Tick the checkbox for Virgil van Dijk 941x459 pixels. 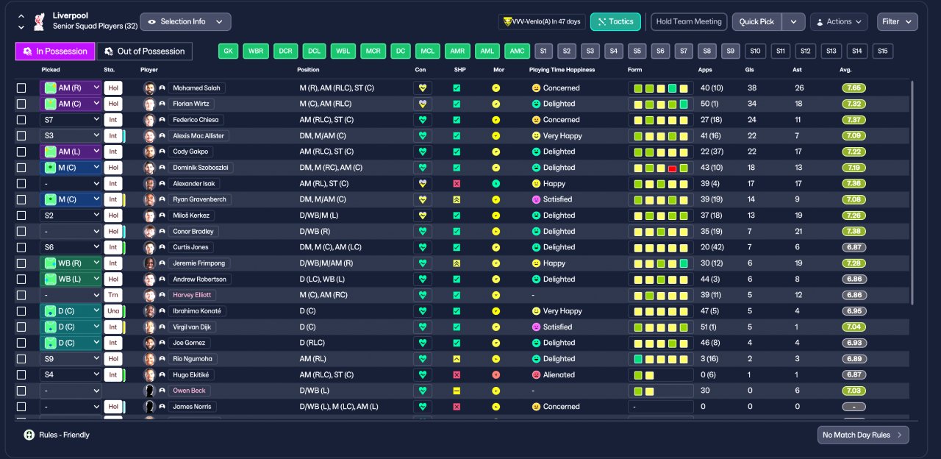pyautogui.click(x=21, y=327)
